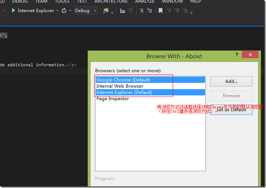This screenshot has width=266, height=188.
Task: Click the Refresh browser icon in toolbar
Action: (x=64, y=11)
